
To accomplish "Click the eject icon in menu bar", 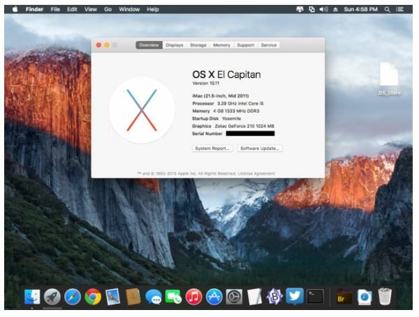I will pyautogui.click(x=336, y=9).
